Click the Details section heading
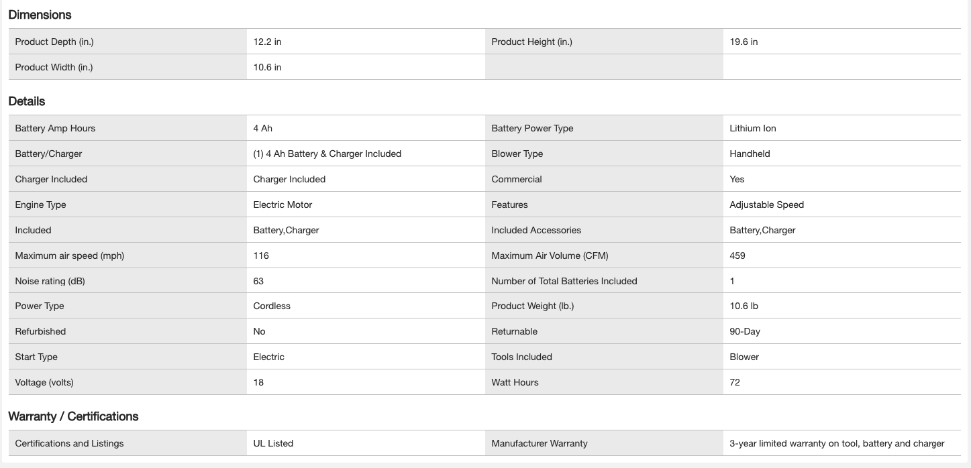Screen dimensions: 971x468 27,101
